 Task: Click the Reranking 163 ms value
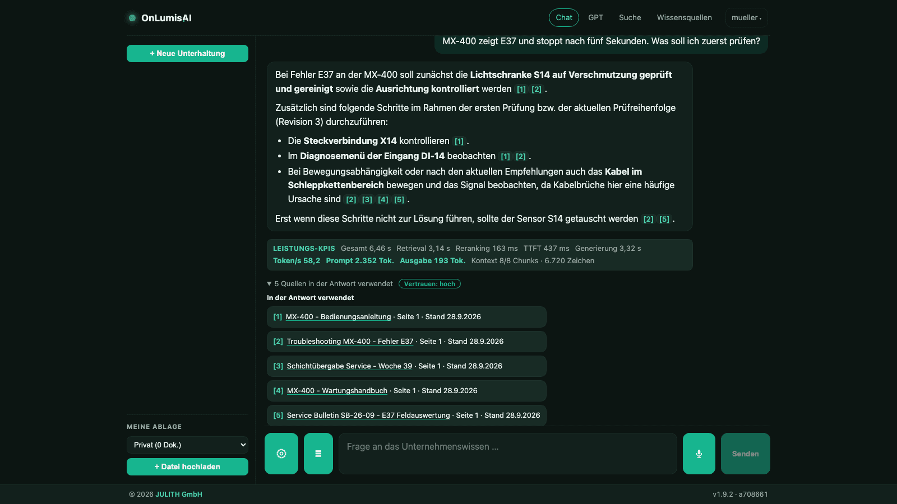coord(487,248)
